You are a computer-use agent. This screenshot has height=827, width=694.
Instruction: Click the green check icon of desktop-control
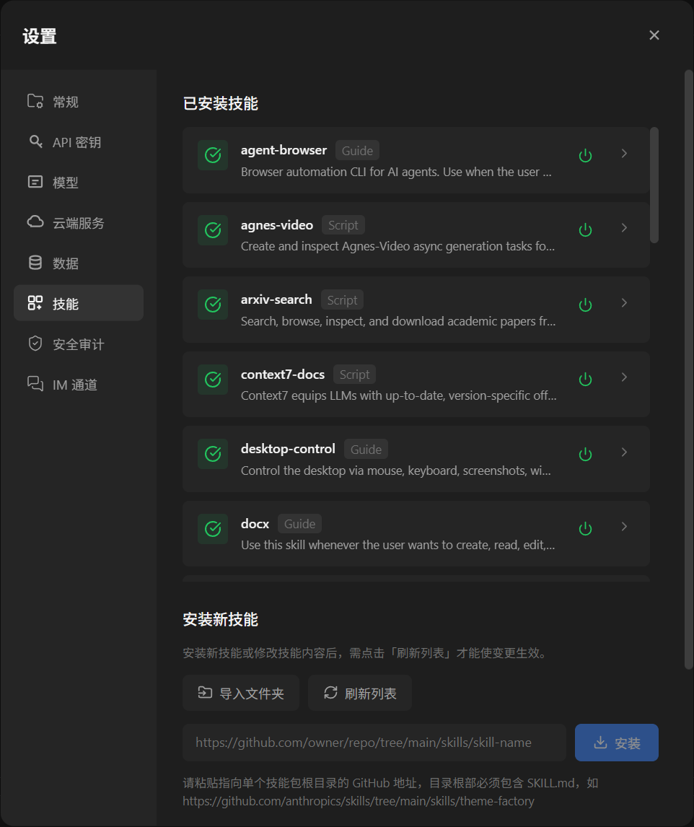pyautogui.click(x=213, y=454)
